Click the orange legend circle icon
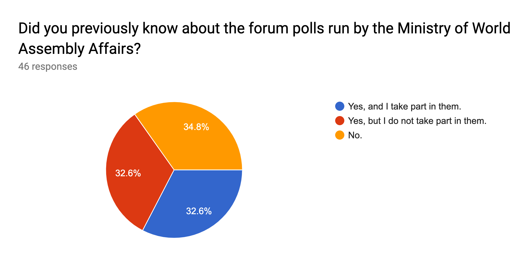 339,135
